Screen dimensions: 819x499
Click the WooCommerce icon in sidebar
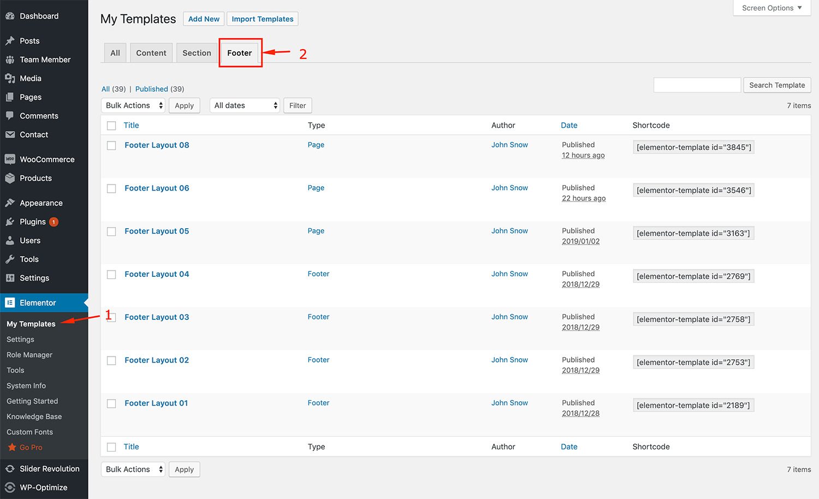pyautogui.click(x=10, y=159)
